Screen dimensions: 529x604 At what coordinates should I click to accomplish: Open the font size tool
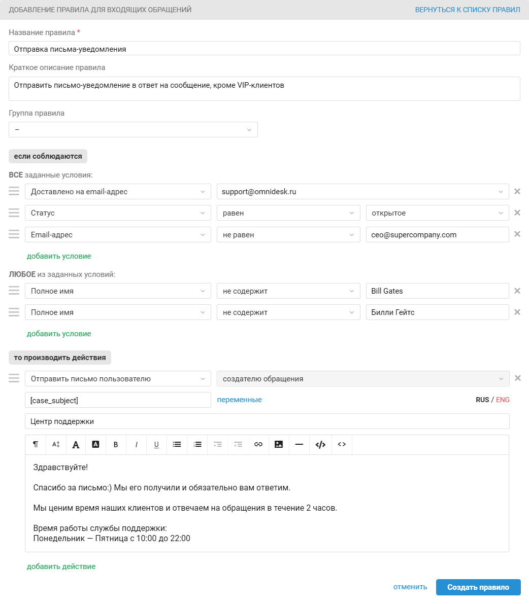pyautogui.click(x=56, y=445)
